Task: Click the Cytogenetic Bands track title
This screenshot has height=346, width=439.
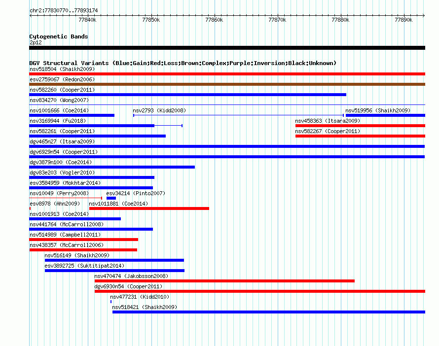Action: (59, 36)
